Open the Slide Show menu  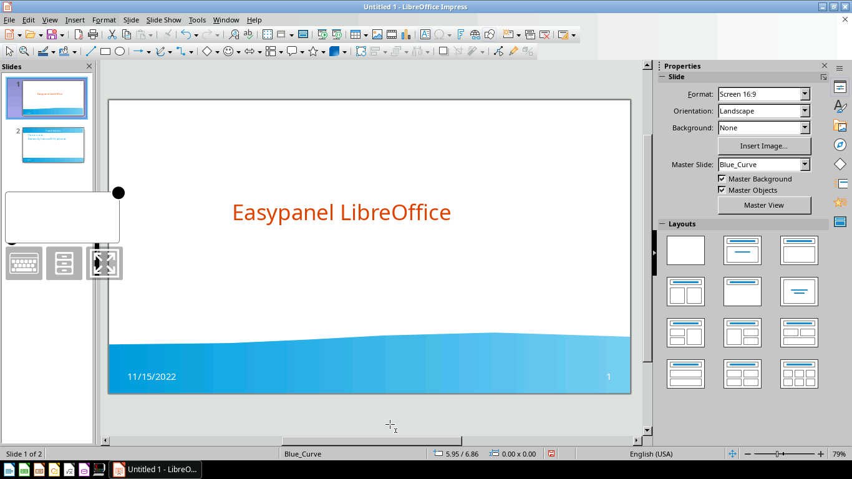pos(163,19)
